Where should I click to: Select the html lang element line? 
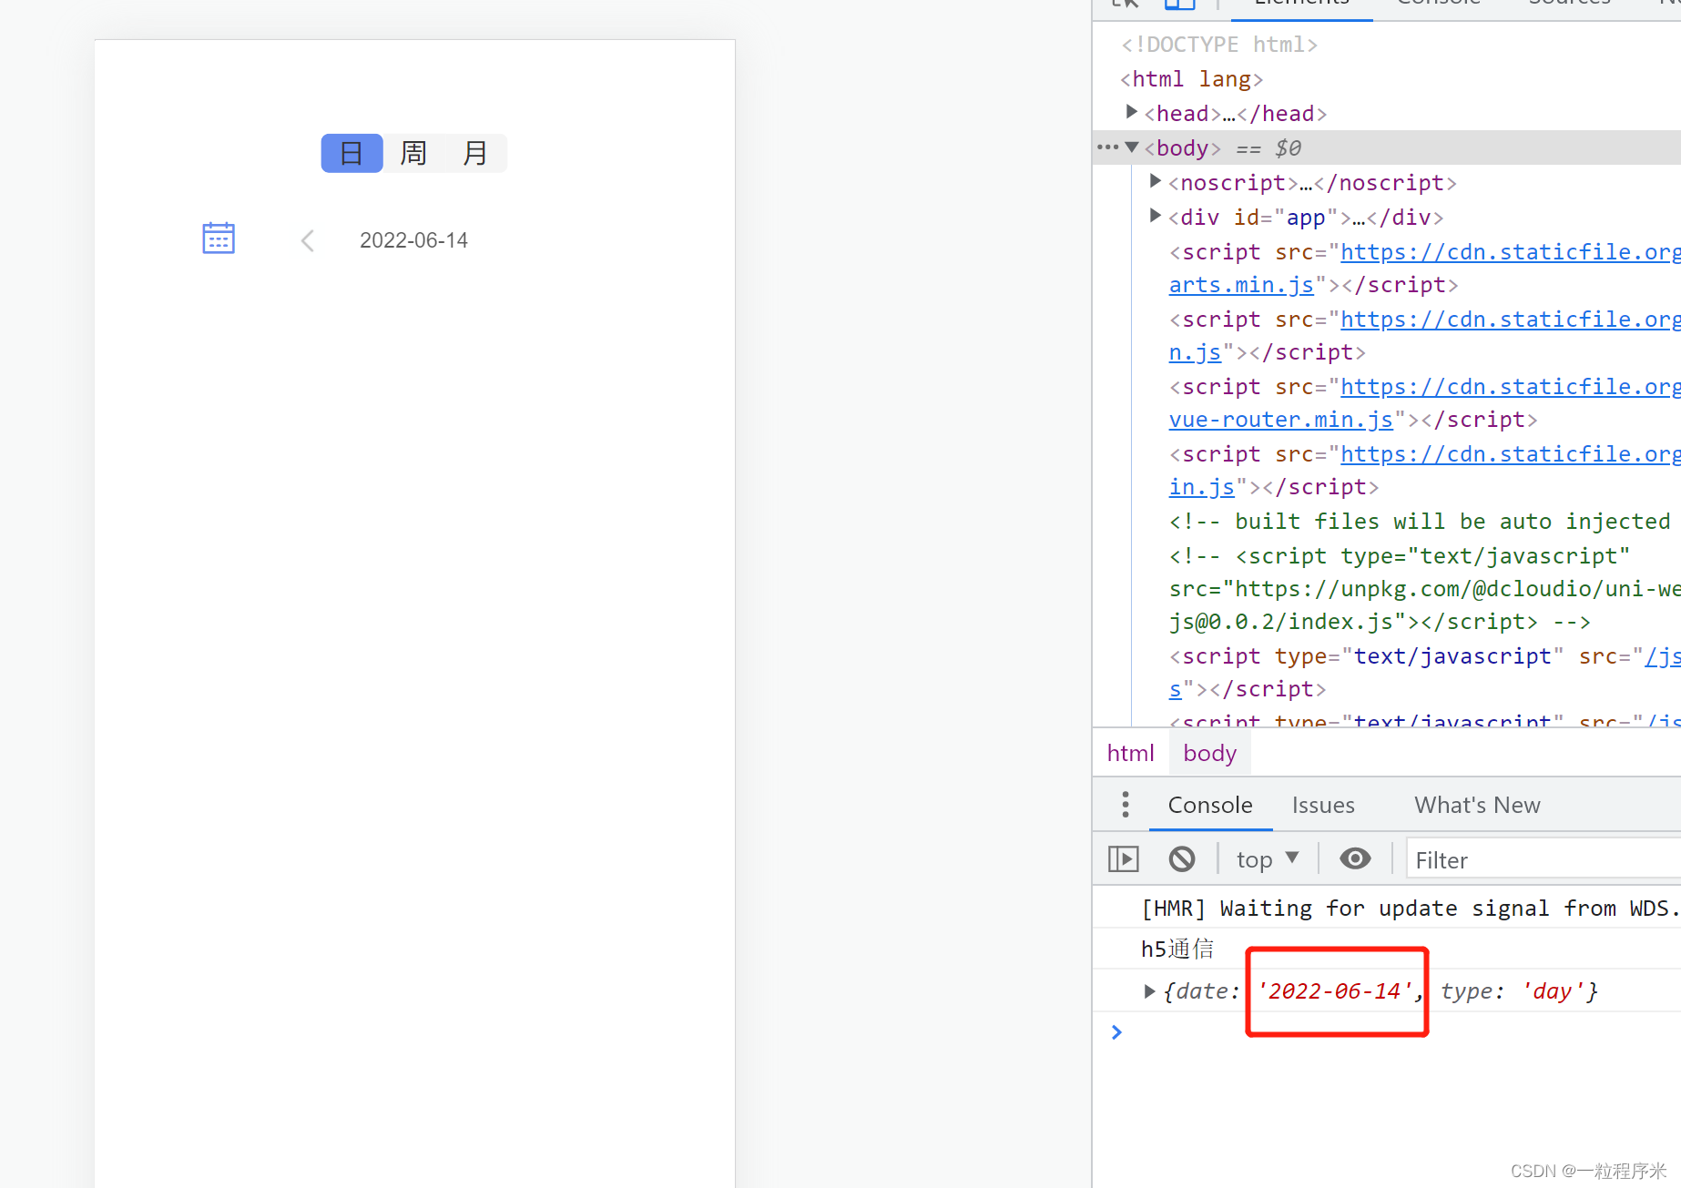pos(1192,79)
